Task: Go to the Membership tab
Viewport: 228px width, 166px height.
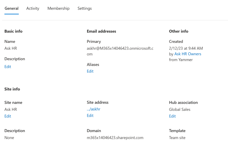Action: (58, 8)
